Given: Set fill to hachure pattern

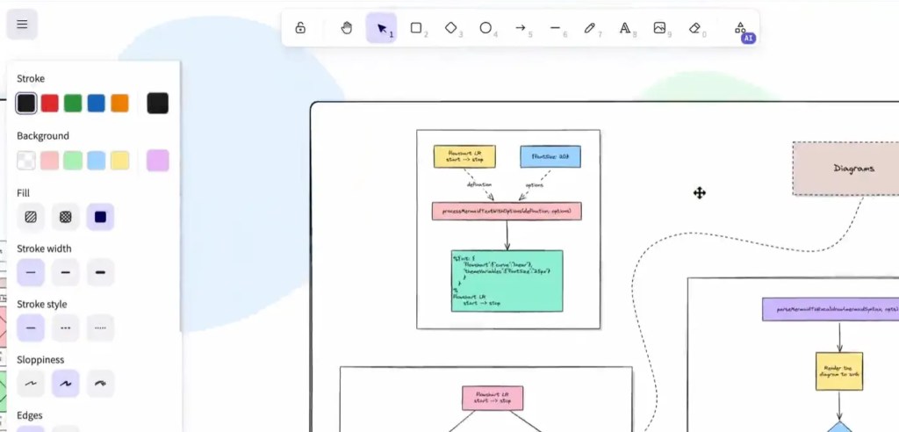Looking at the screenshot, I should 31,217.
